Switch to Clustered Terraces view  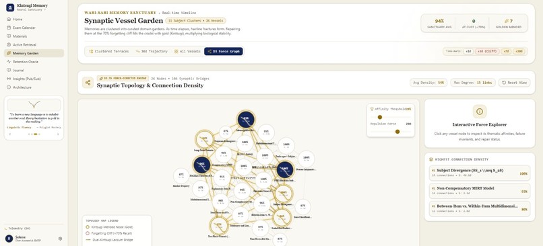[109, 51]
